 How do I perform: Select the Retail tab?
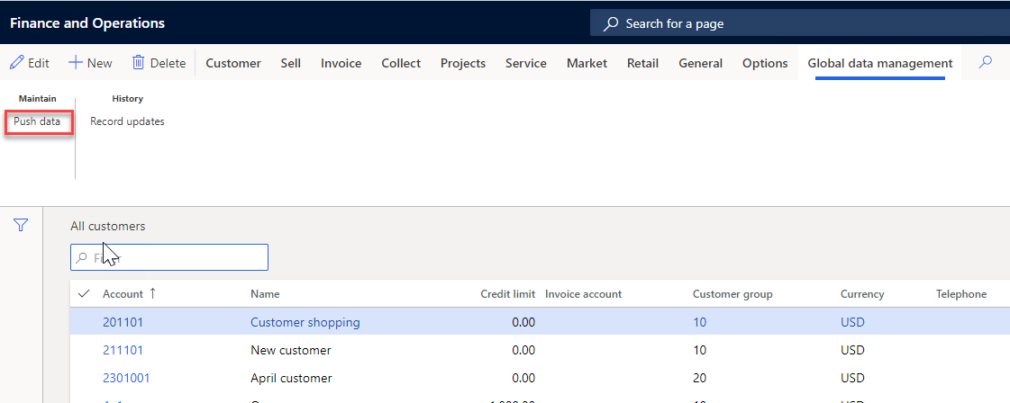[x=642, y=63]
